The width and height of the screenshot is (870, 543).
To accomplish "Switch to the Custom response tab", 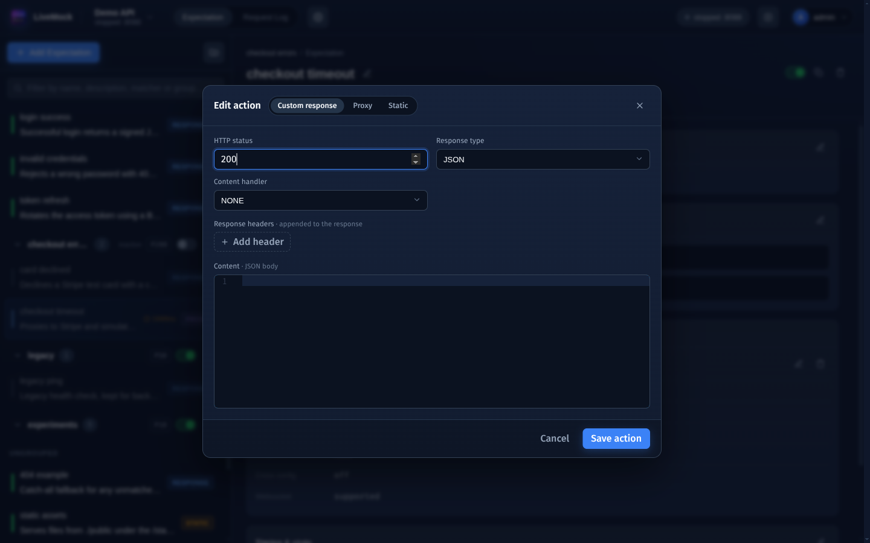I will tap(307, 106).
